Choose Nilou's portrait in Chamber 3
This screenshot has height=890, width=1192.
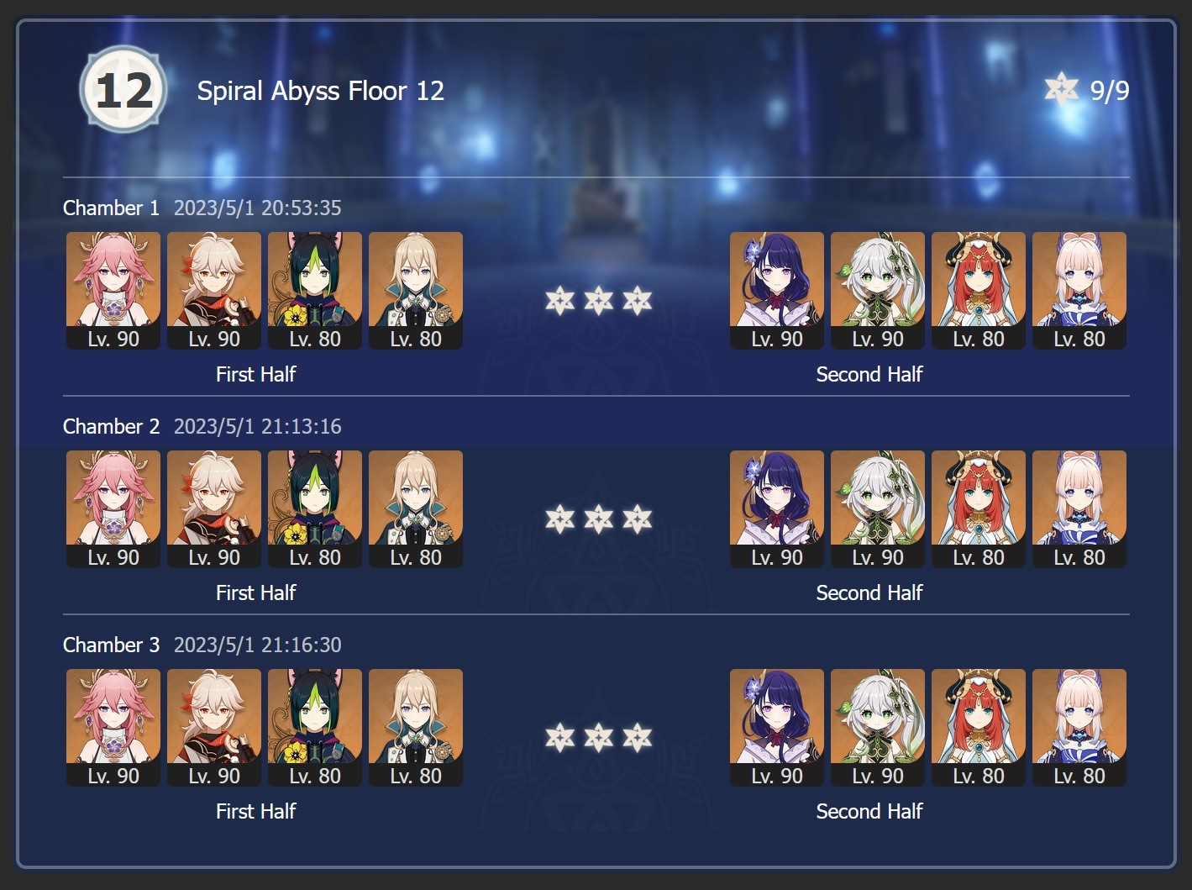click(x=979, y=728)
